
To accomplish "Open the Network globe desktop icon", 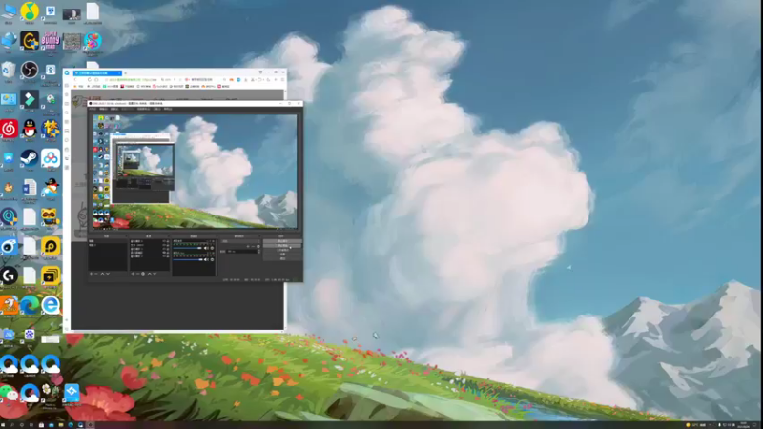I will tap(9, 40).
